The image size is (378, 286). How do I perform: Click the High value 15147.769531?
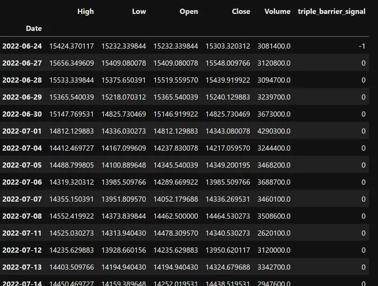pos(72,114)
